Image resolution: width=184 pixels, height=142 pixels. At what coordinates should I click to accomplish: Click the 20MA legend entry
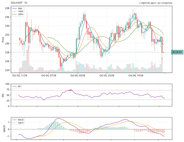tap(20, 15)
